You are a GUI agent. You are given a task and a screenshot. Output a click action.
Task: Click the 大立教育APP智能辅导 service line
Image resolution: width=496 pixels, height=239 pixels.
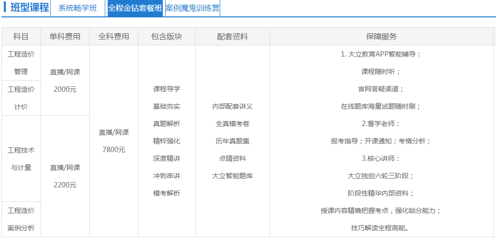381,55
